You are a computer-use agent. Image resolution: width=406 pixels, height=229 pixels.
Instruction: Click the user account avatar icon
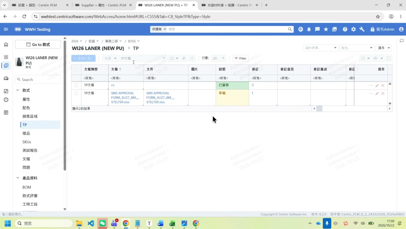[401, 29]
